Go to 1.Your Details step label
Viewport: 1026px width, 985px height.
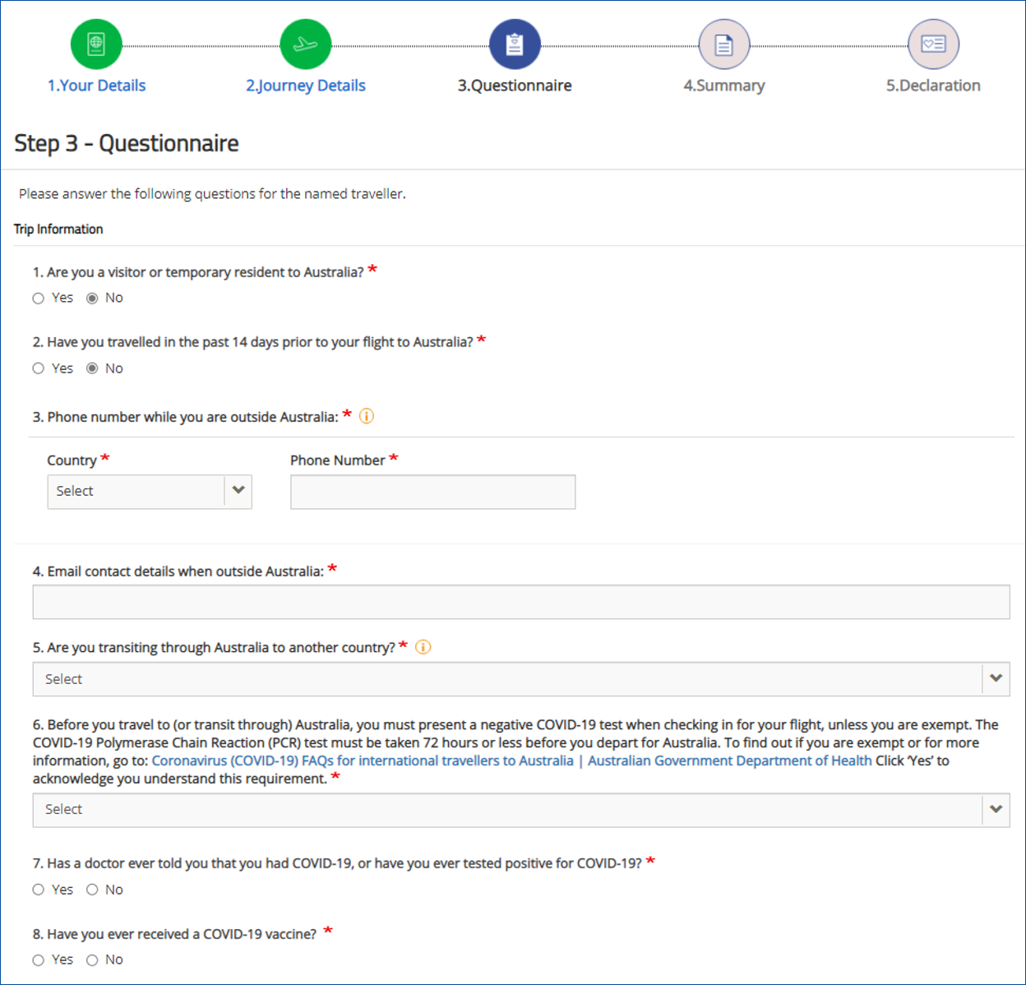[96, 86]
